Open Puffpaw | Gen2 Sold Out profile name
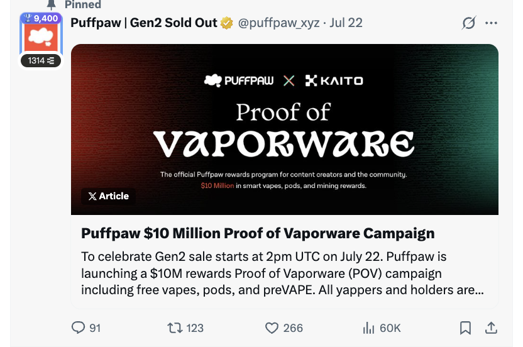The image size is (523, 347). (144, 23)
